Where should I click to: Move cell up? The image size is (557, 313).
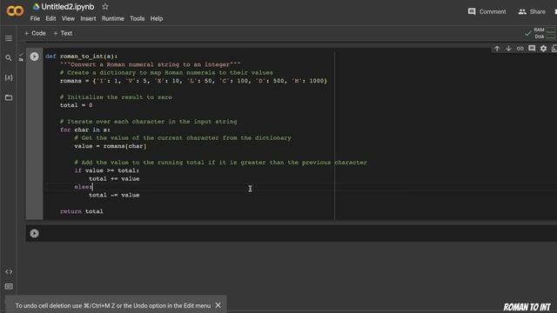(x=497, y=49)
